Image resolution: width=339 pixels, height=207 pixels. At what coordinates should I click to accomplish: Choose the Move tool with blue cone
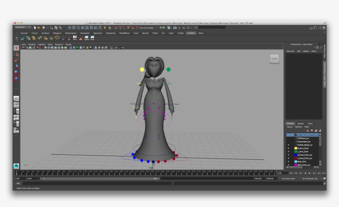click(16, 66)
